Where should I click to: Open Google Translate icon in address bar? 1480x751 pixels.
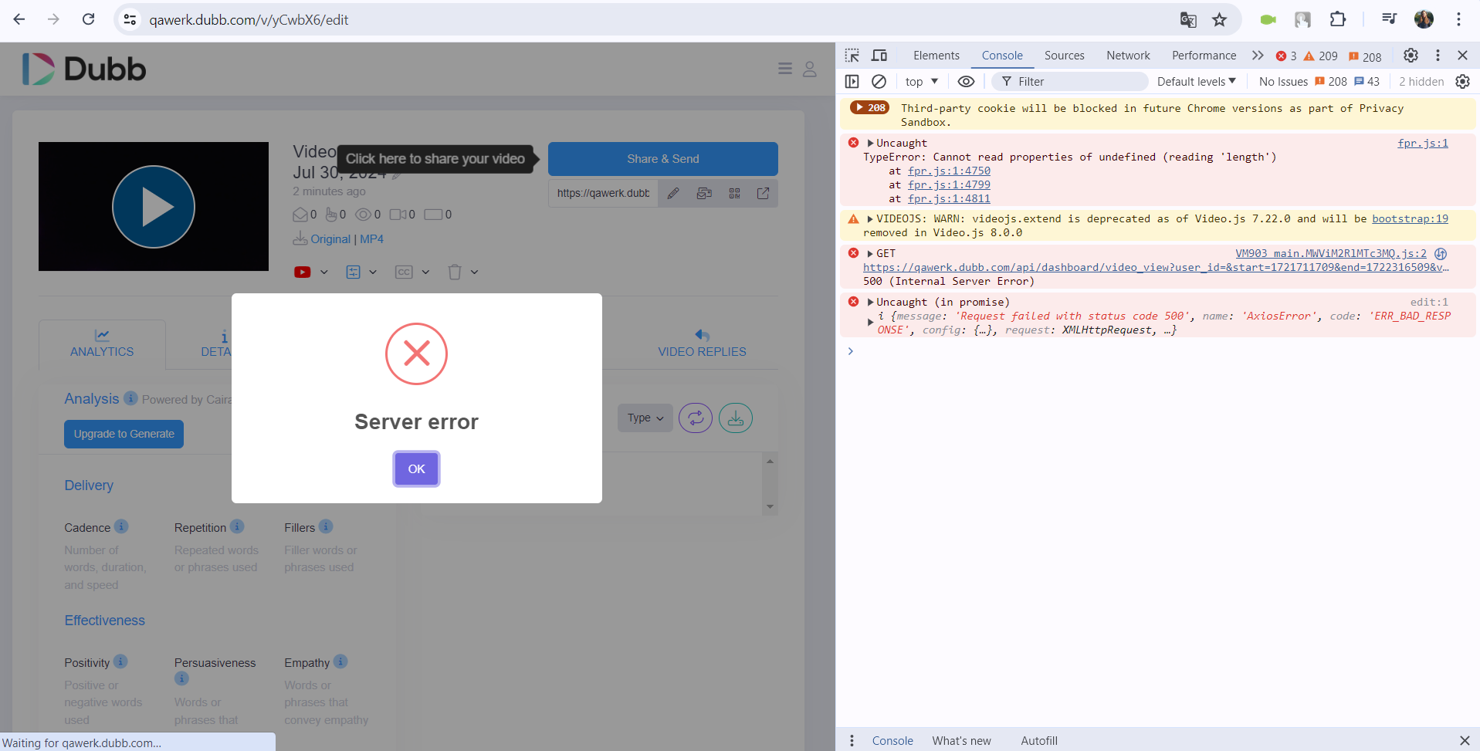click(x=1188, y=20)
